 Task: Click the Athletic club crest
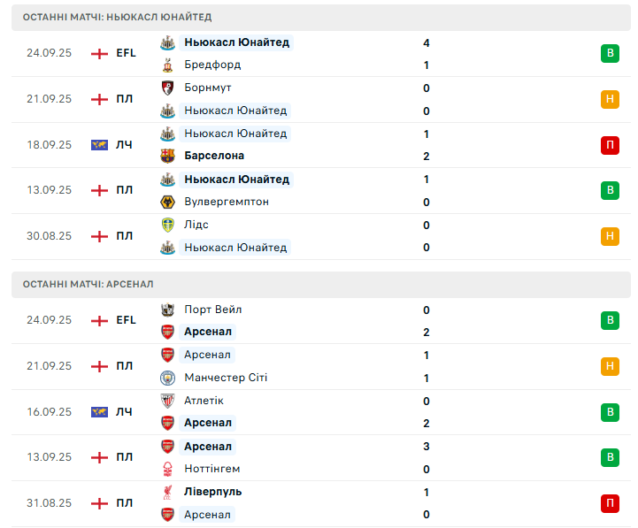click(x=167, y=401)
